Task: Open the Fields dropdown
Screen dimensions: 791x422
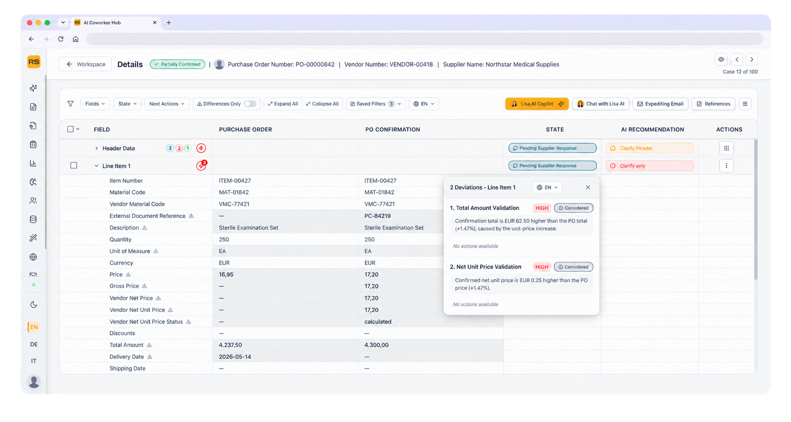Action: pyautogui.click(x=95, y=104)
